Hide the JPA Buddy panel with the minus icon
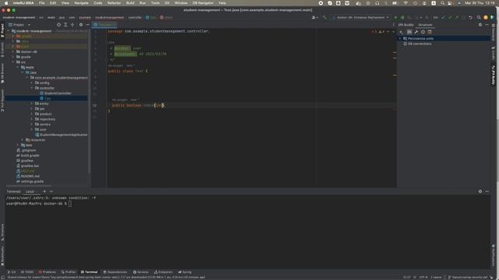Image resolution: width=499 pixels, height=280 pixels. (x=487, y=25)
